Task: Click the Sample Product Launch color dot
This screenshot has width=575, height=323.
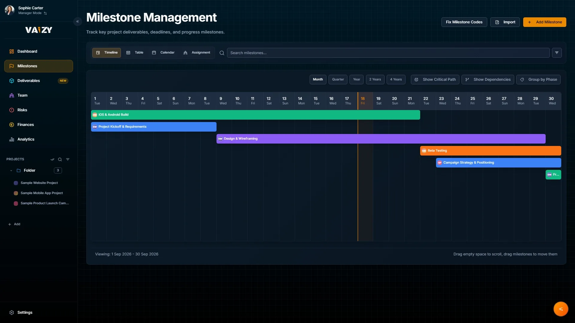Action: [16, 203]
